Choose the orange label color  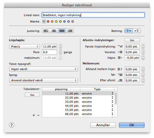coord(52,21)
